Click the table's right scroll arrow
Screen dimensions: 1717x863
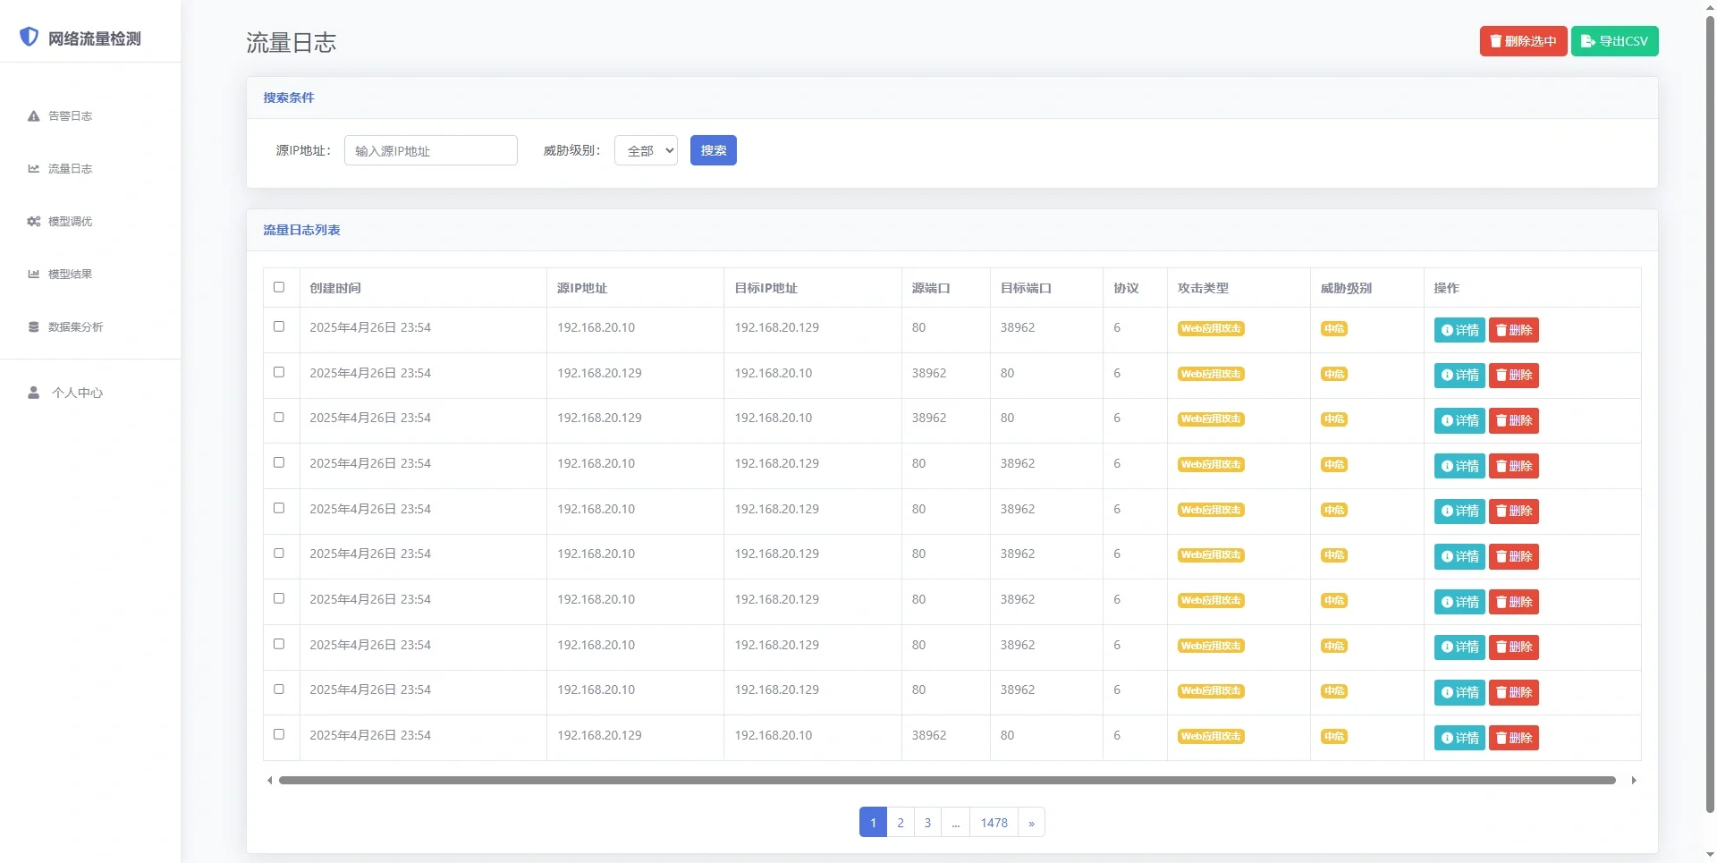pyautogui.click(x=1634, y=781)
